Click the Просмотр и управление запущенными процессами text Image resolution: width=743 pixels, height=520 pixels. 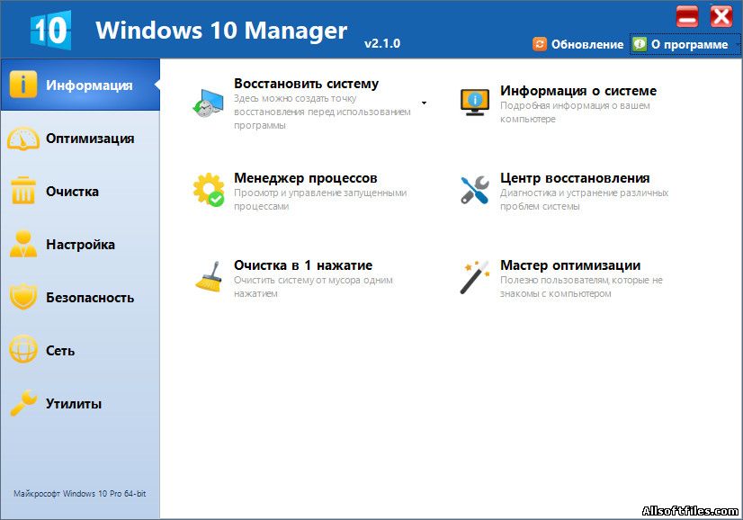[320, 200]
